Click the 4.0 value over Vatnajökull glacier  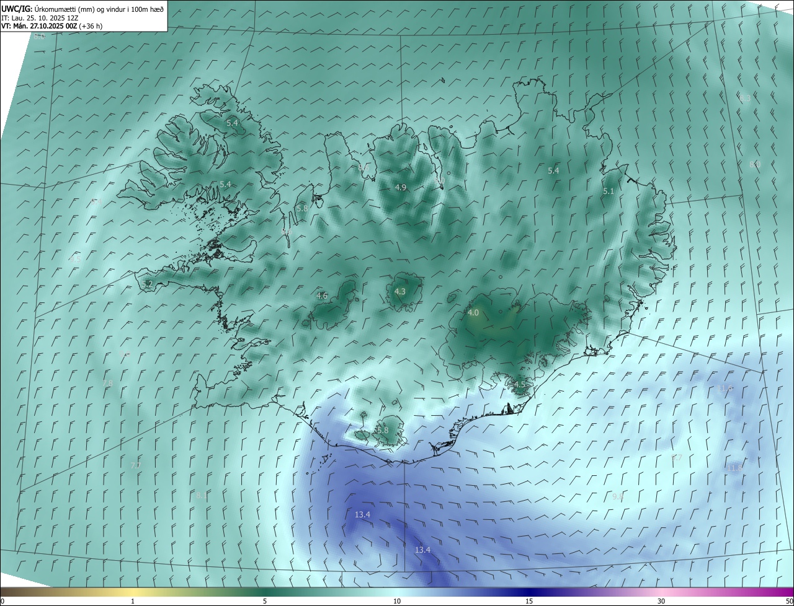[473, 313]
